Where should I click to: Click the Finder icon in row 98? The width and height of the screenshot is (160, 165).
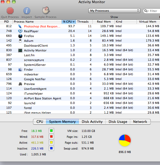(20, 70)
